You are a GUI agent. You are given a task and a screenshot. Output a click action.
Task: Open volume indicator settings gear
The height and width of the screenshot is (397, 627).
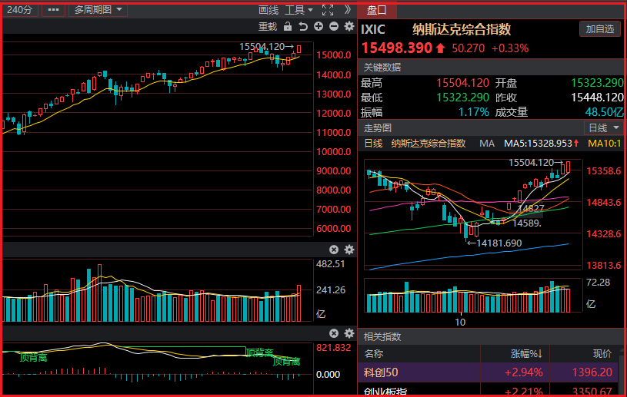pyautogui.click(x=349, y=250)
